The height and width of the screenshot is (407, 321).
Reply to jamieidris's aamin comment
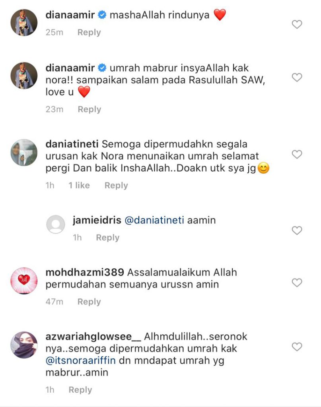tap(107, 238)
